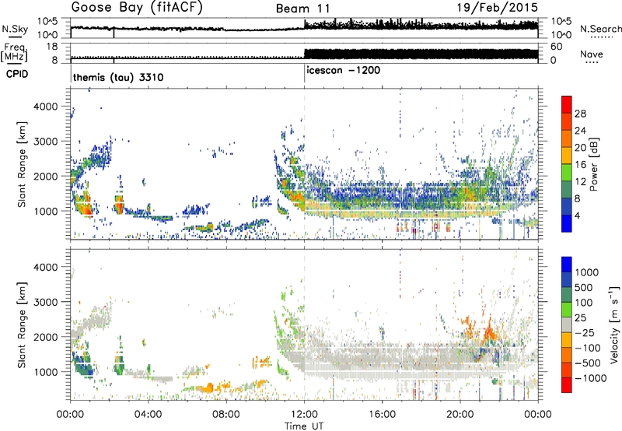Click the '4000' tick of the power panel
The height and width of the screenshot is (431, 622).
(x=46, y=107)
